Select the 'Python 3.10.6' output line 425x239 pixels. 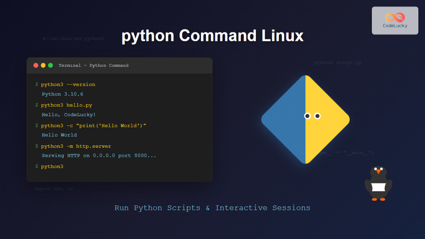[63, 94]
